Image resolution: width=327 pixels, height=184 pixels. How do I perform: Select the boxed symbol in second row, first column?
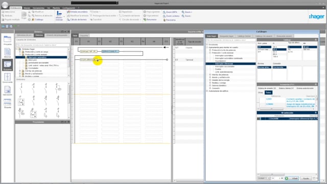[21, 101]
